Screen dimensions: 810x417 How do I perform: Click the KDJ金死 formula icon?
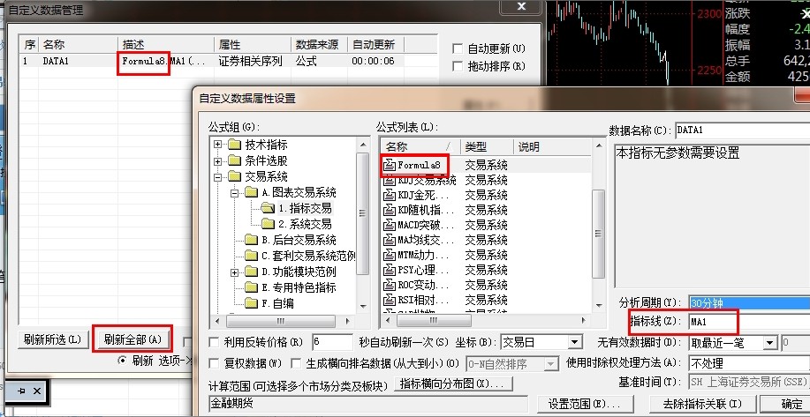click(390, 196)
